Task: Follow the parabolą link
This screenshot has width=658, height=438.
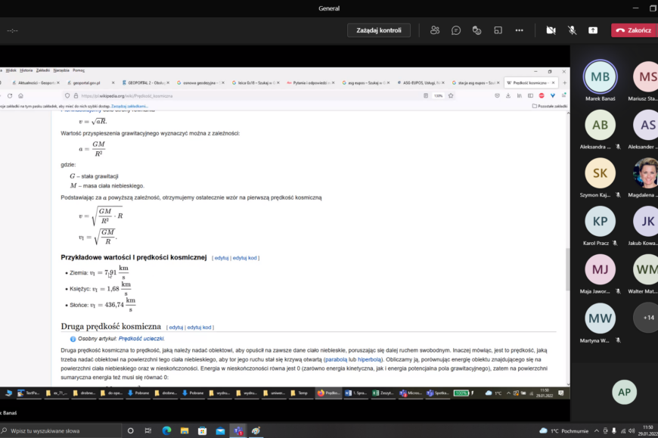Action: pos(336,359)
